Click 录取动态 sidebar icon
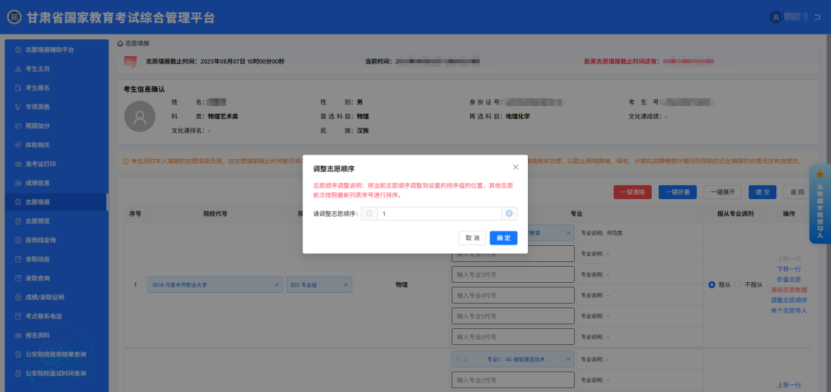Image resolution: width=831 pixels, height=392 pixels. coord(18,259)
